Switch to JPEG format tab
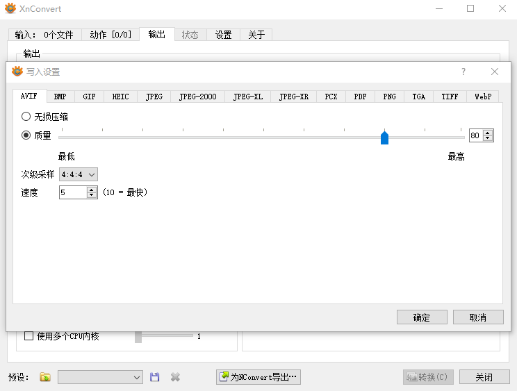The height and width of the screenshot is (391, 517). [x=154, y=97]
